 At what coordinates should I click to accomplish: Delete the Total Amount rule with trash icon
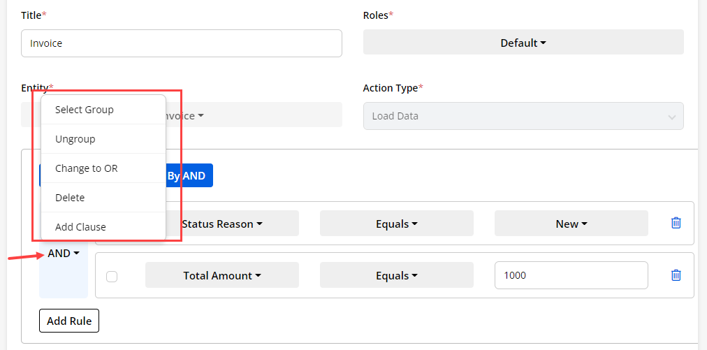click(x=676, y=275)
